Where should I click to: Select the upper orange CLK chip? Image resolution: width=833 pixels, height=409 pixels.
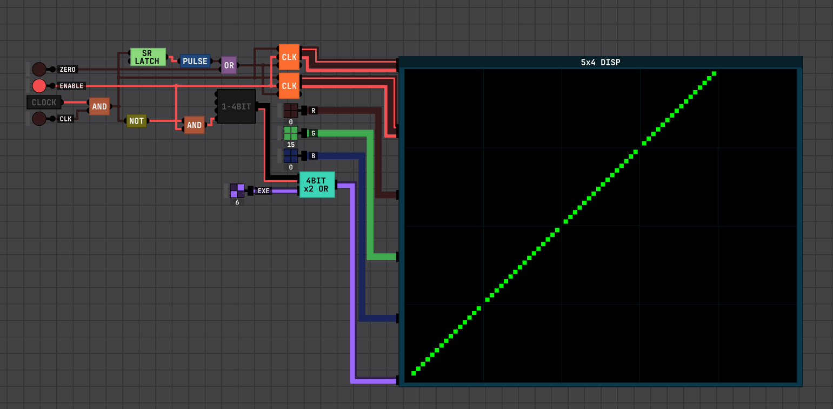pyautogui.click(x=289, y=57)
